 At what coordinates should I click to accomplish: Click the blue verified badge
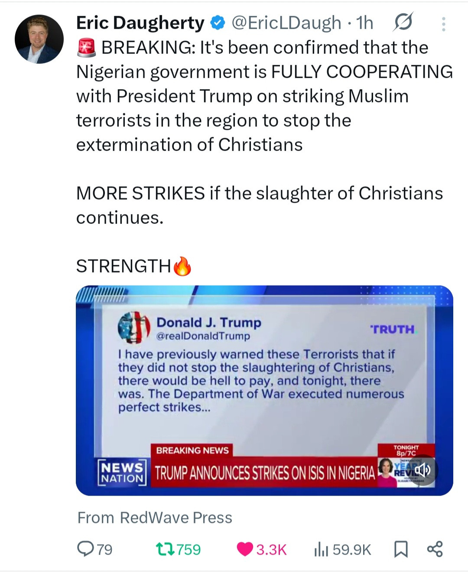click(x=218, y=23)
